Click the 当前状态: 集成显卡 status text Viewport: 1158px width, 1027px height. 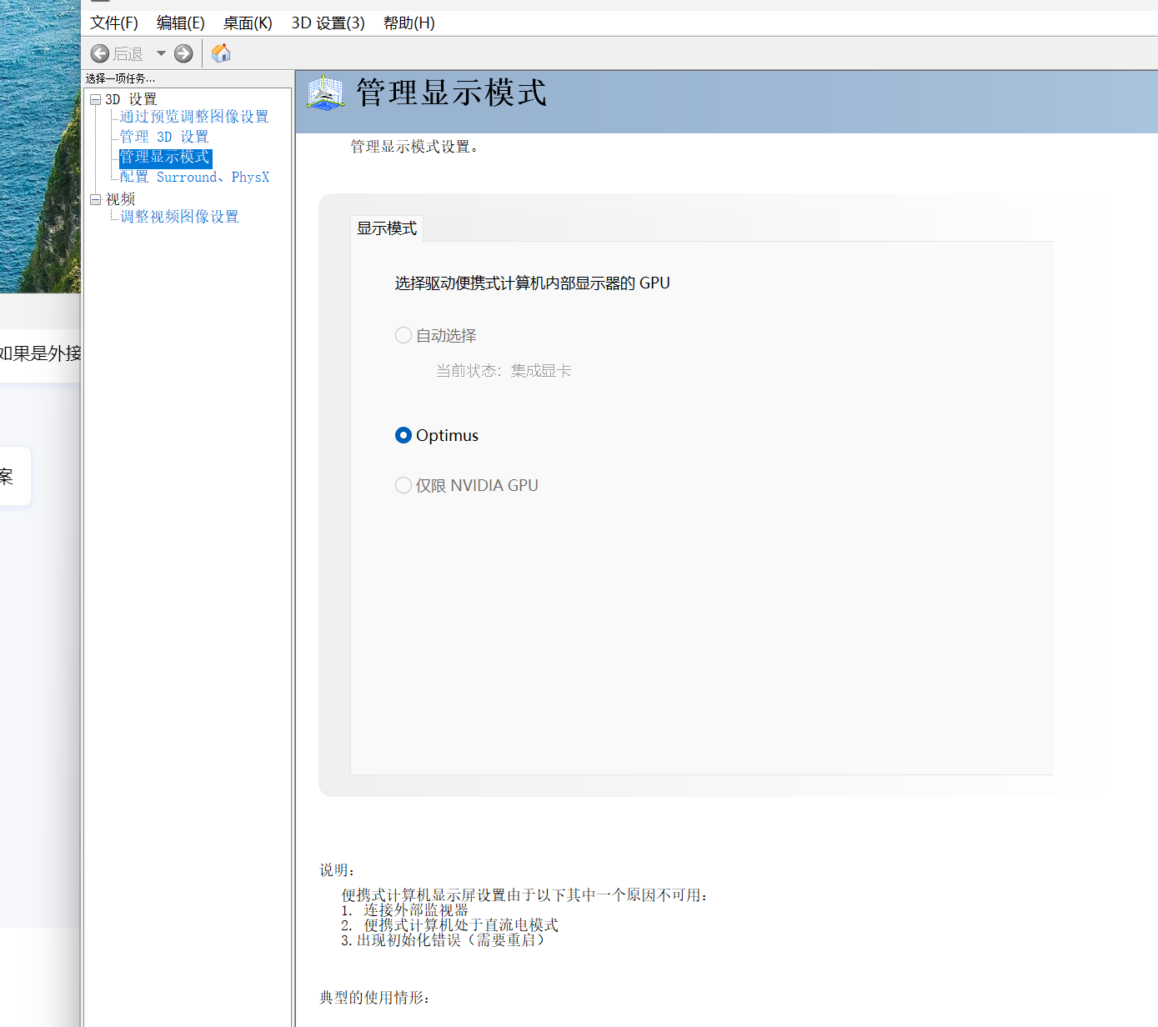tap(504, 371)
